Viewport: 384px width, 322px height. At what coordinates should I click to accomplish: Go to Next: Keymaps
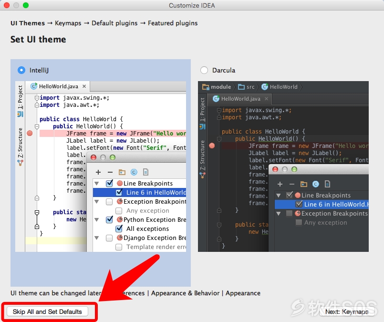[x=346, y=312]
